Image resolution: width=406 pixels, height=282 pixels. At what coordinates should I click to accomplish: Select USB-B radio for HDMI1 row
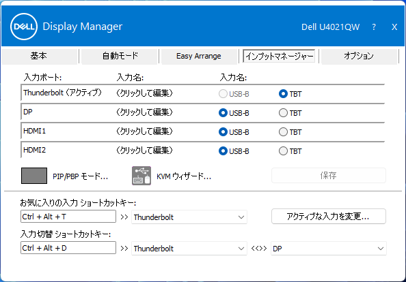[223, 132]
